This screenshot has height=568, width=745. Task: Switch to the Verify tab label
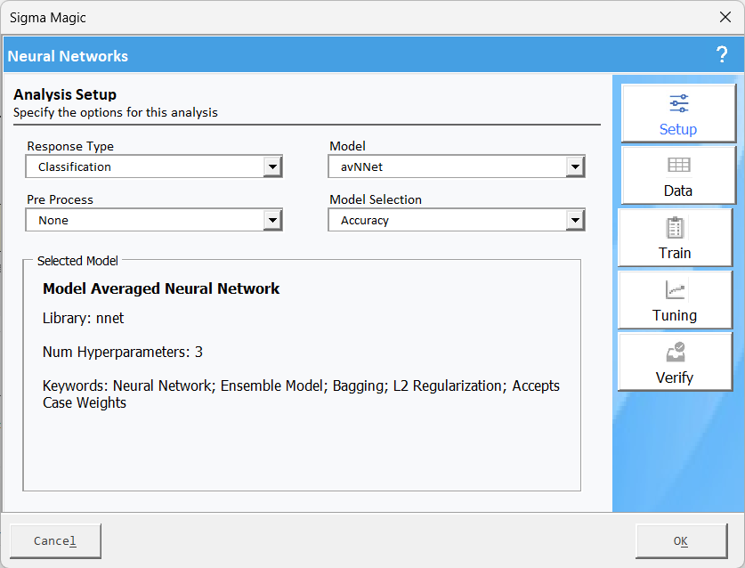pyautogui.click(x=675, y=377)
